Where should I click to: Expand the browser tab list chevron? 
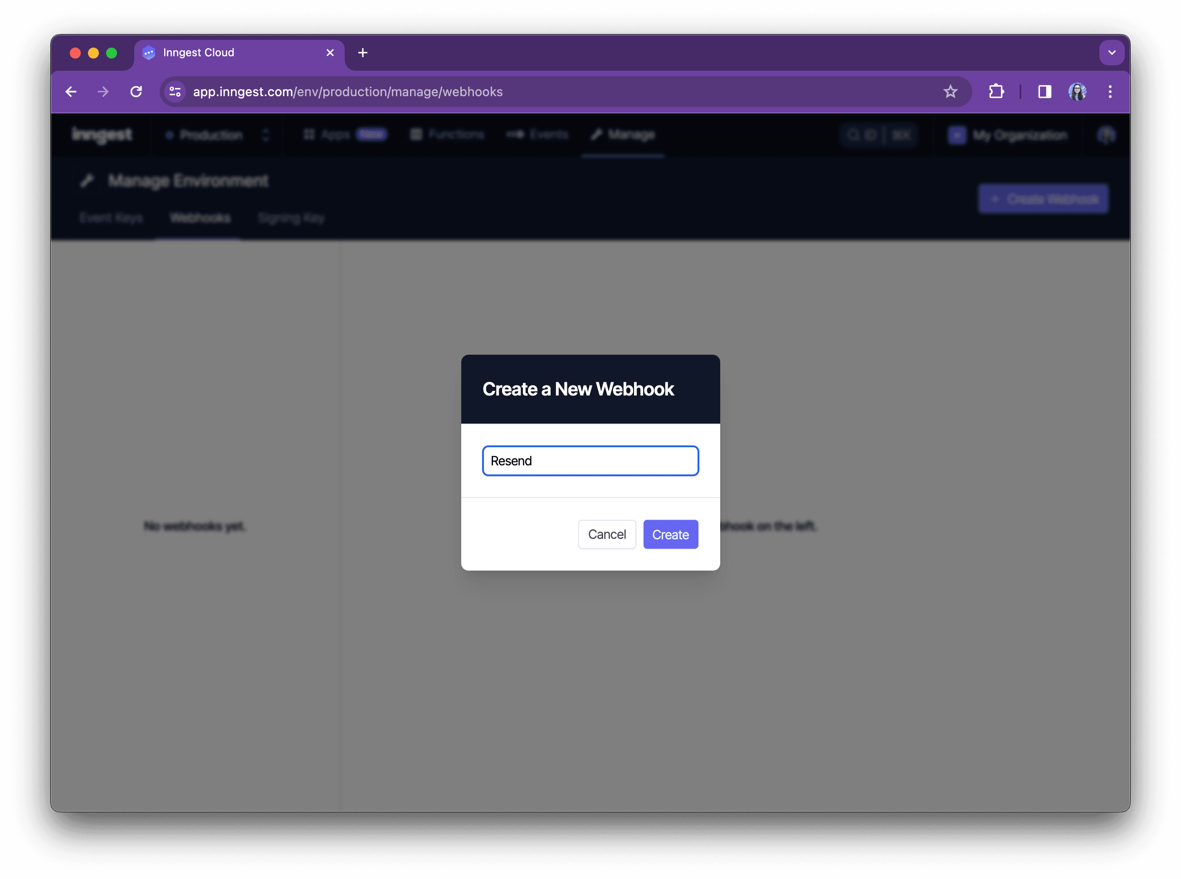coord(1112,52)
